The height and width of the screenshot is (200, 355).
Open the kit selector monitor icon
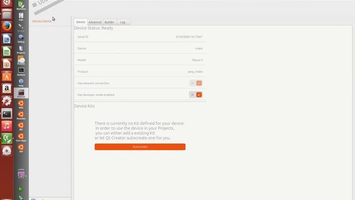[x=21, y=174]
